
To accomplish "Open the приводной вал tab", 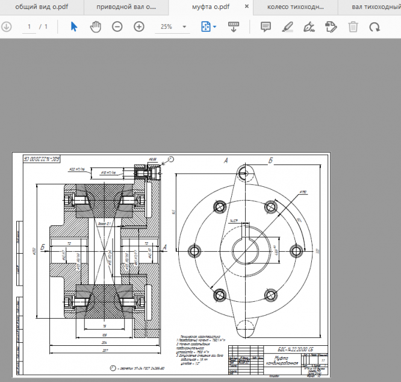I will point(126,7).
